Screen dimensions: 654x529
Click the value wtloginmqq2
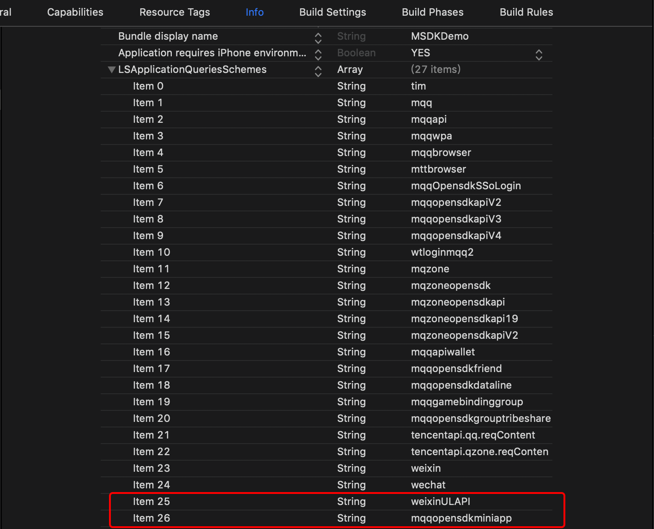[442, 252]
